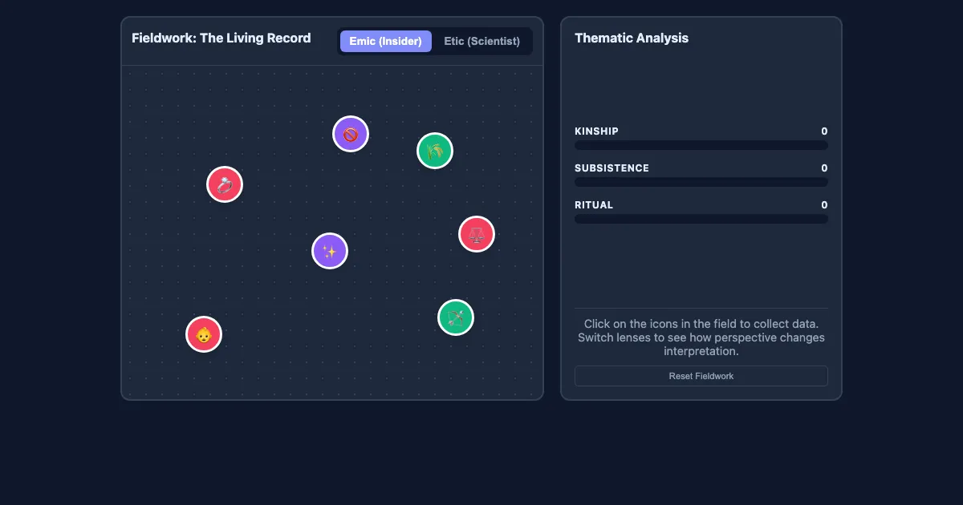This screenshot has width=963, height=505.
Task: Click the Kinship progress bar
Action: pyautogui.click(x=701, y=145)
